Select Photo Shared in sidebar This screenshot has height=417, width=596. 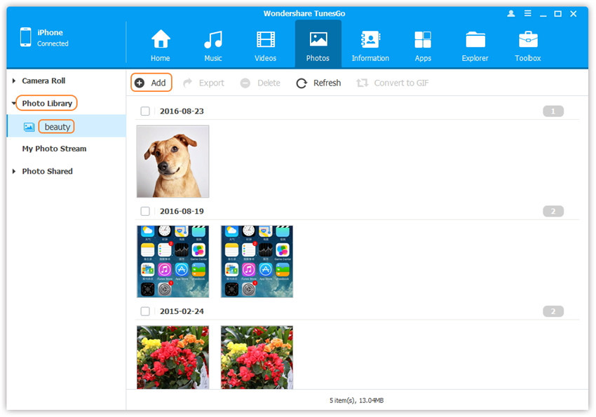[47, 171]
